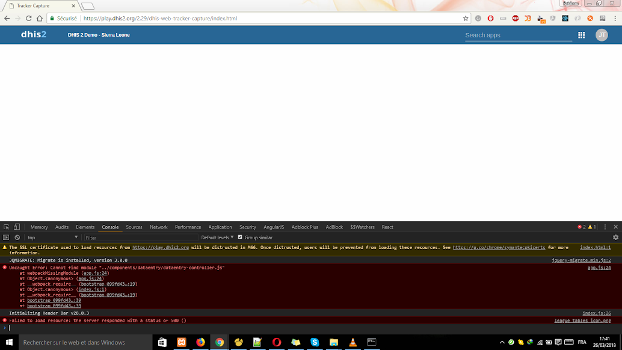The image size is (622, 350).
Task: Switch to the Sources tab in DevTools
Action: (x=134, y=227)
